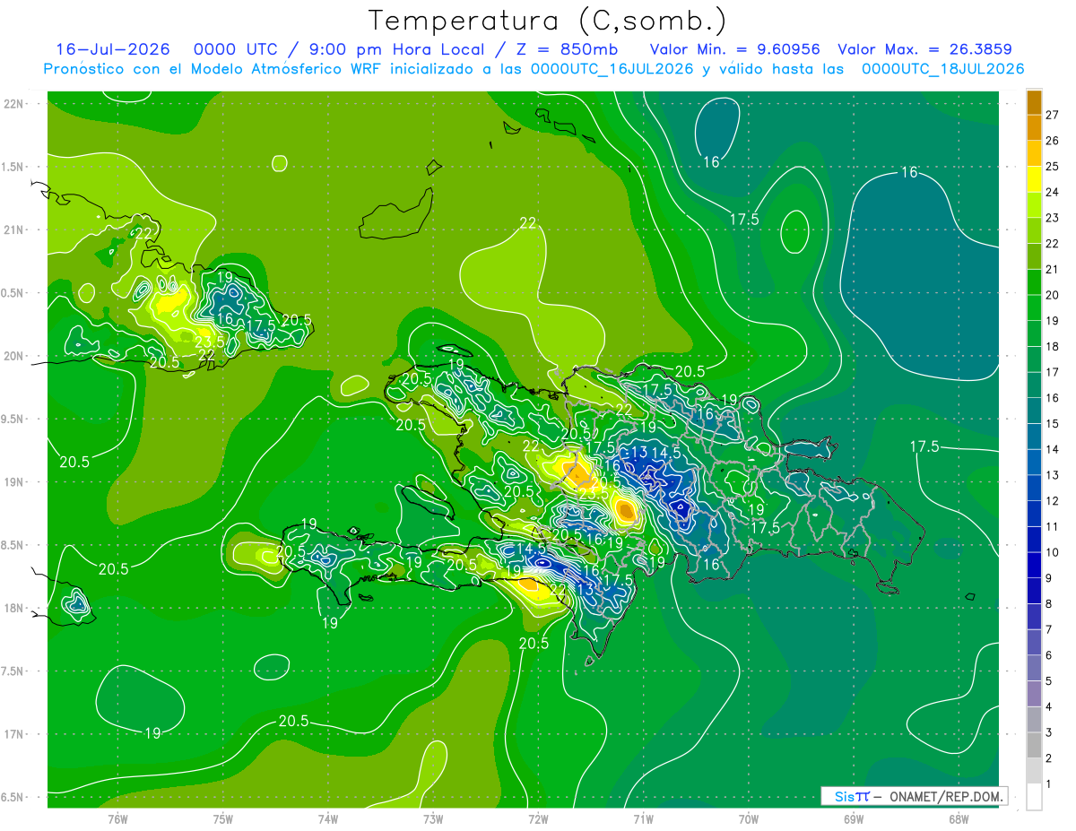Click the dark orange swatch above 27

pyautogui.click(x=1035, y=101)
